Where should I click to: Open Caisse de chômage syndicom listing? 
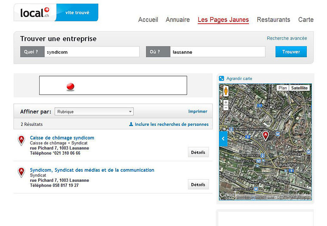62,137
